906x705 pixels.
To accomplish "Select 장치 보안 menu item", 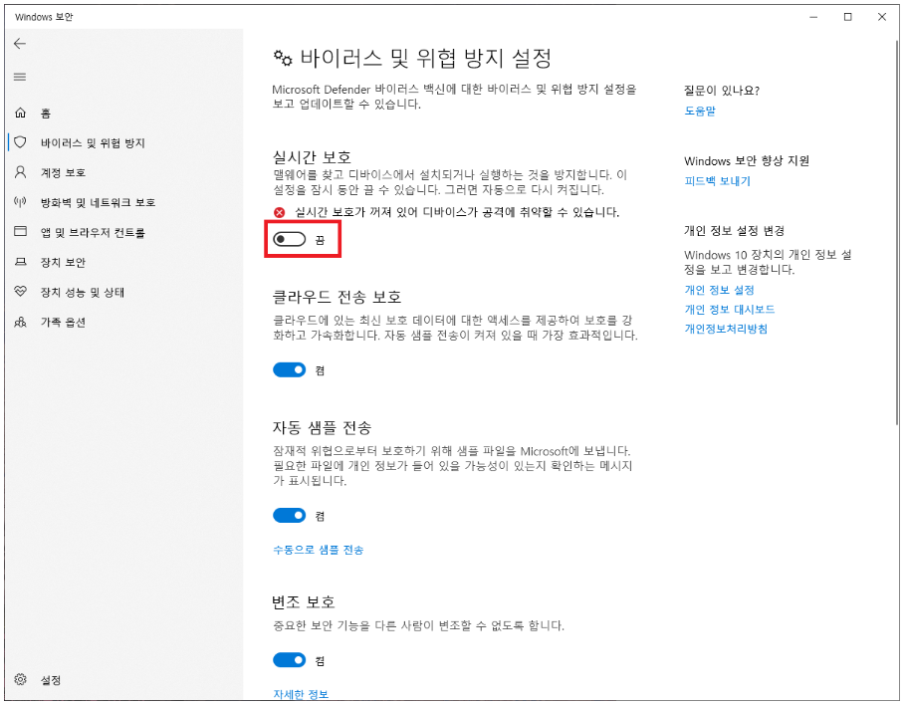I will click(63, 262).
